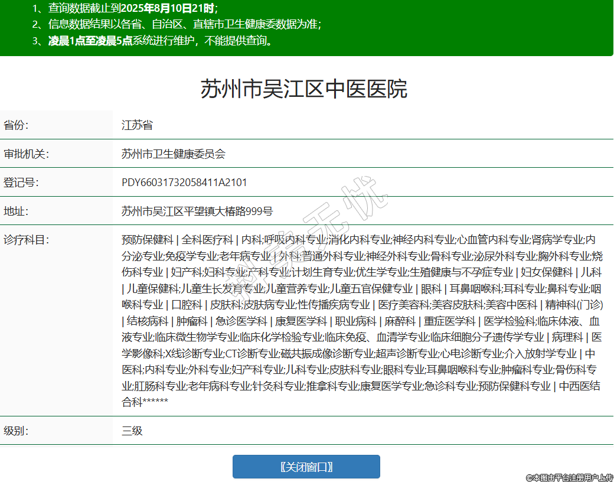
Task: Select the 诊疗科目 row label
Action: tap(26, 240)
